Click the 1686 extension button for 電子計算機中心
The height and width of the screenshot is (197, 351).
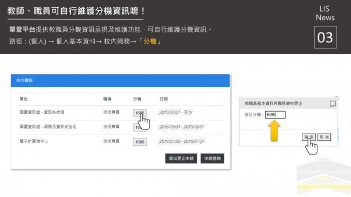[x=140, y=142]
